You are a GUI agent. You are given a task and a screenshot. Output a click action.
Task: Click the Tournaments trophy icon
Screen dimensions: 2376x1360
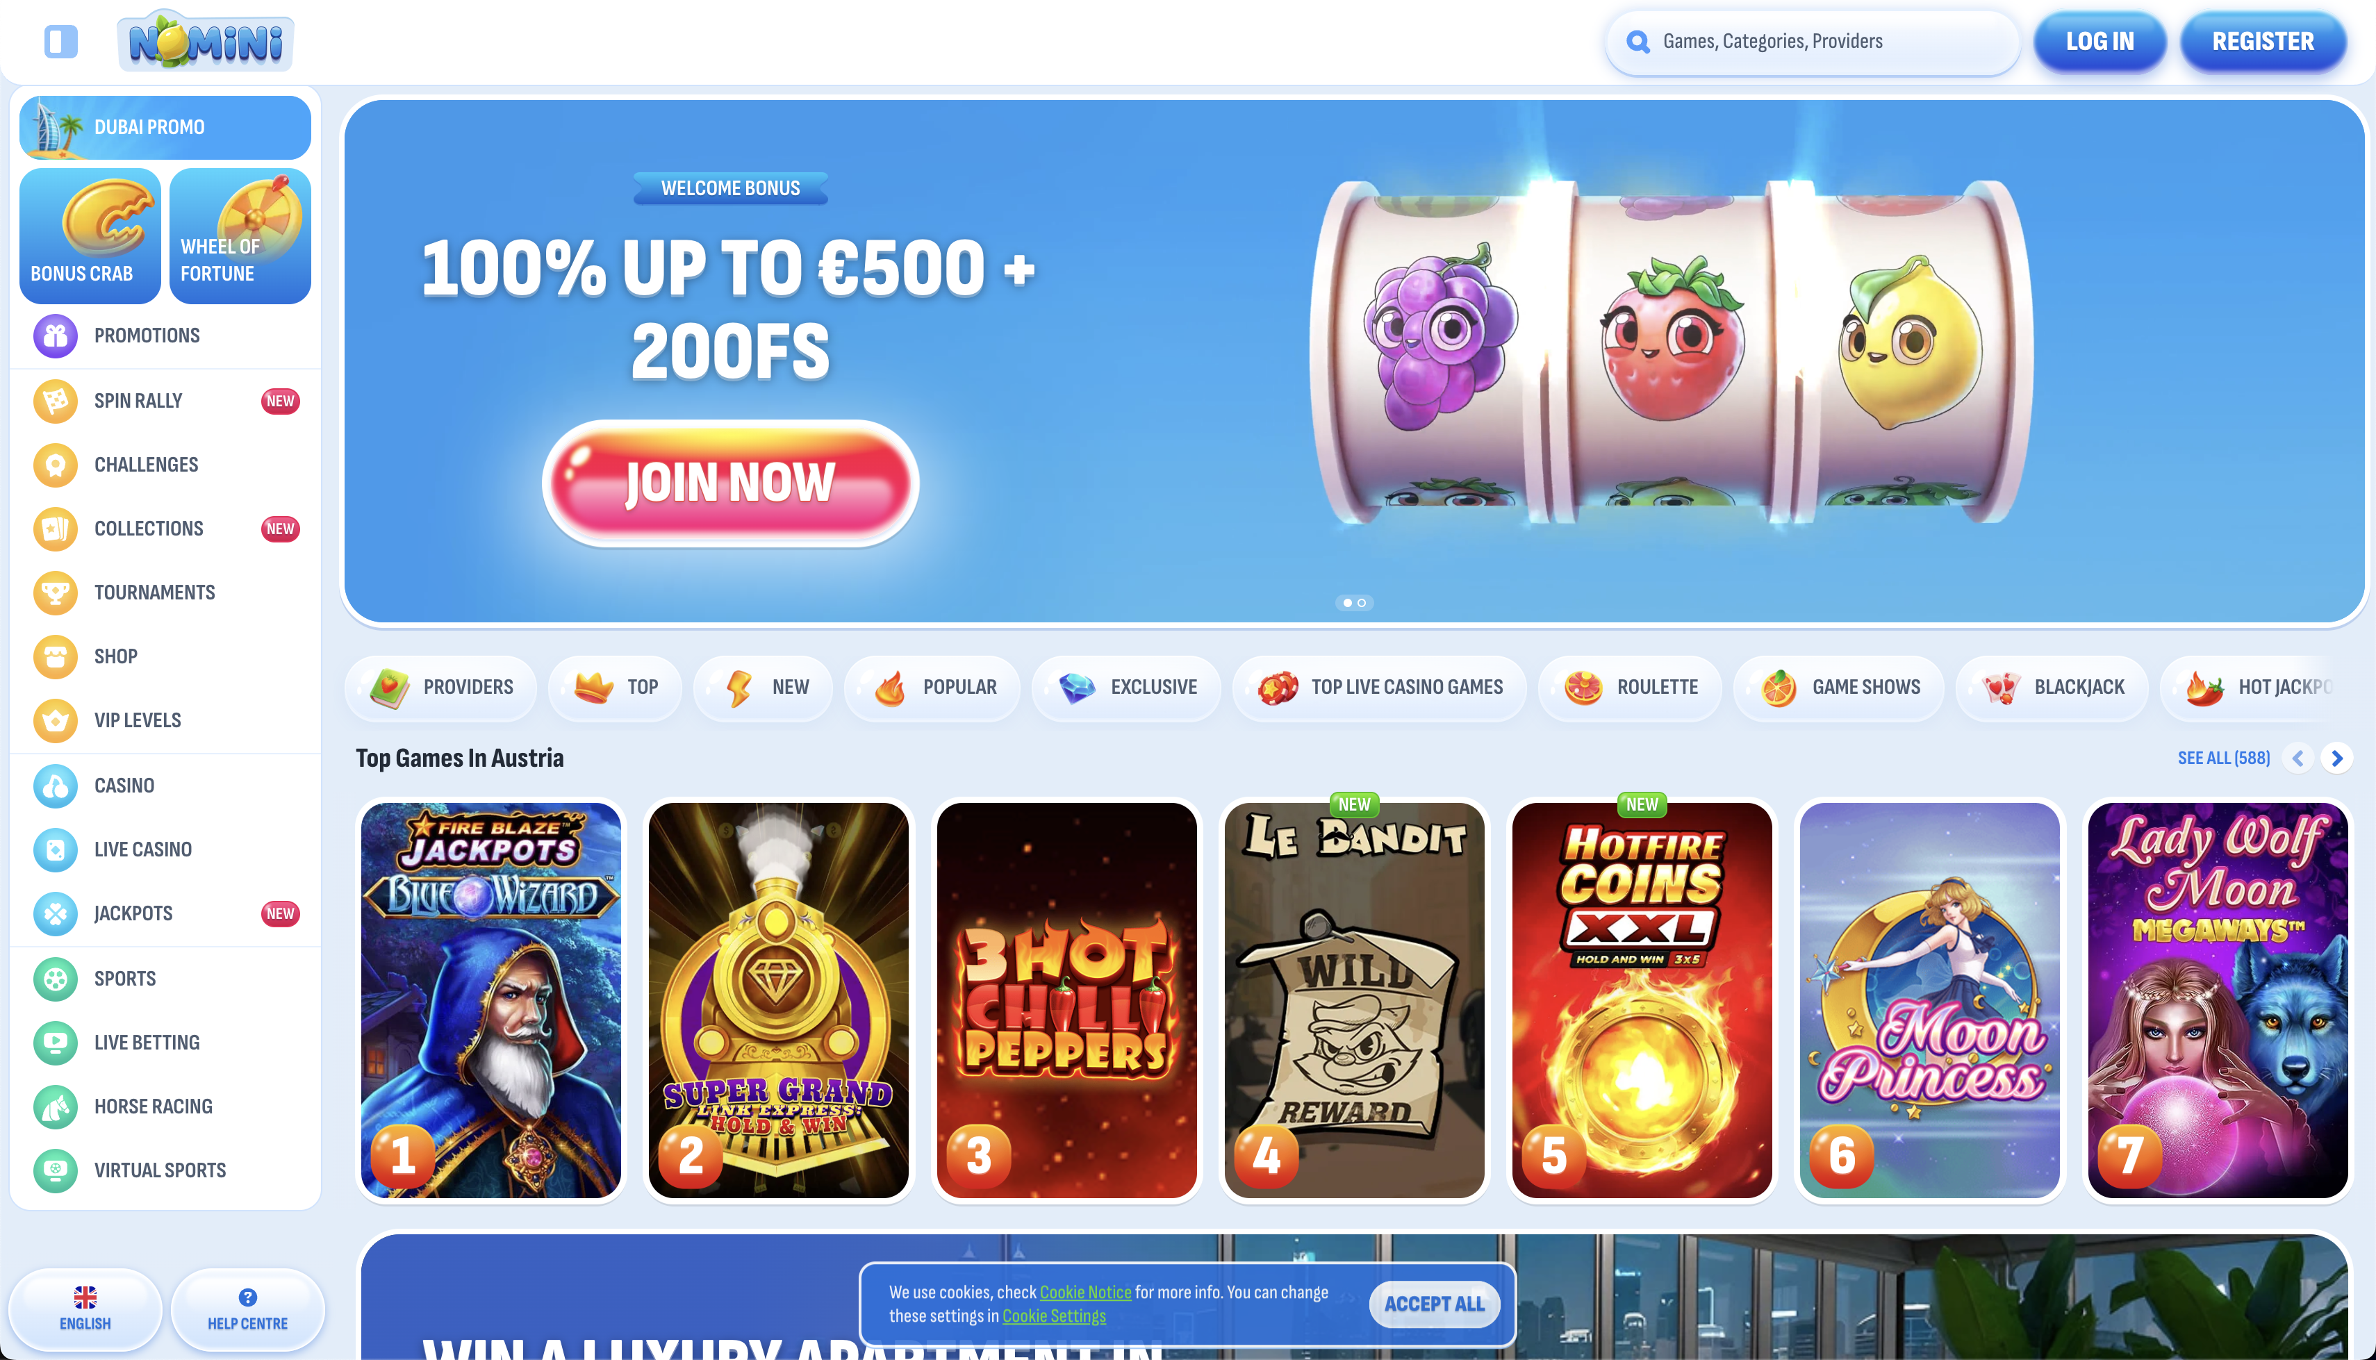click(55, 592)
